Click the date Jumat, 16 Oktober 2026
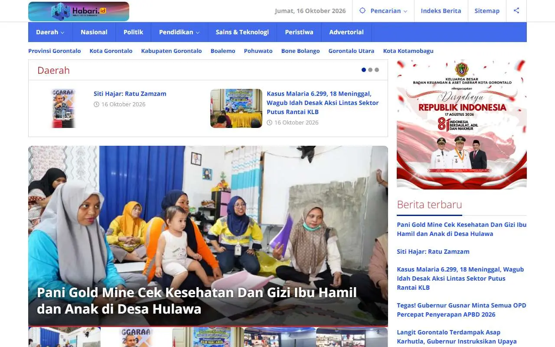Viewport: 555px width, 347px height. click(310, 11)
